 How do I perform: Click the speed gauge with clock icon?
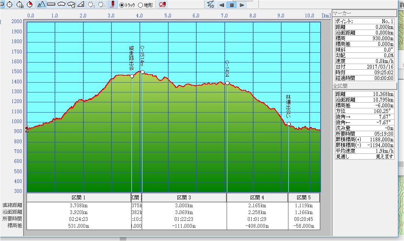[71, 5]
